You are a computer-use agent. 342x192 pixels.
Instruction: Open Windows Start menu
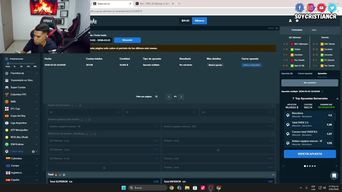pyautogui.click(x=124, y=188)
